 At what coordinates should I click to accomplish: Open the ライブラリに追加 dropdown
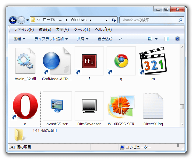(51, 39)
